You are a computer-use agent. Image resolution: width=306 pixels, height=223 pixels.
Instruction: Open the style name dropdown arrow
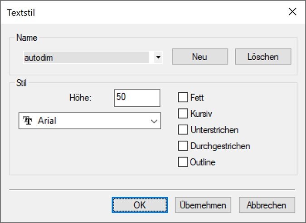158,57
